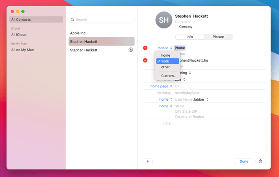Switch to the Picture tab
279x177 pixels.
coord(218,37)
